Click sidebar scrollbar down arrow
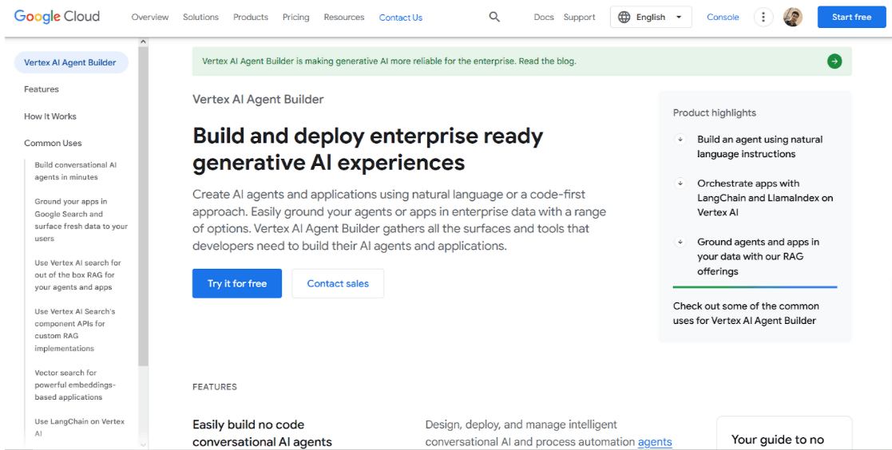 [x=144, y=444]
